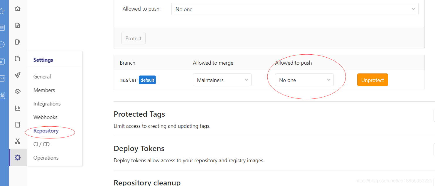The height and width of the screenshot is (186, 435).
Task: Select General in Settings menu
Action: pyautogui.click(x=42, y=77)
